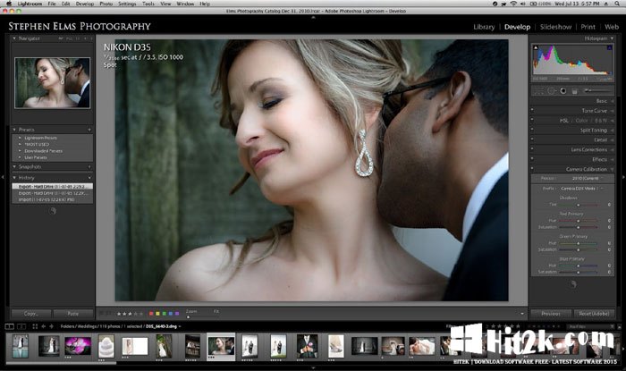Collapse the Navigator panel
This screenshot has width=626, height=371.
(14, 38)
